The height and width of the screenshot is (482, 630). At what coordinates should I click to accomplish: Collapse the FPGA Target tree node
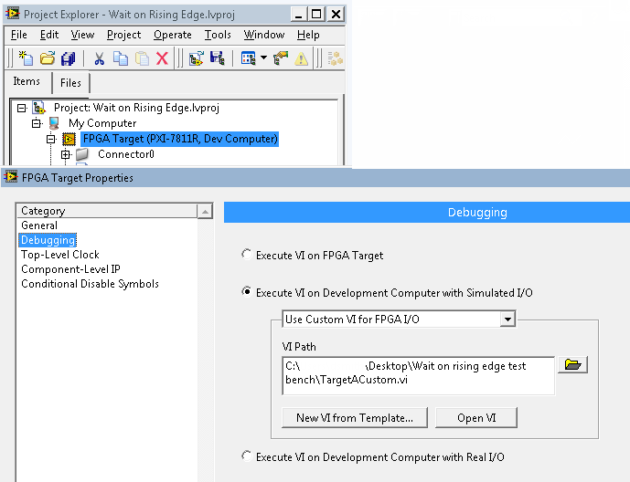point(50,139)
